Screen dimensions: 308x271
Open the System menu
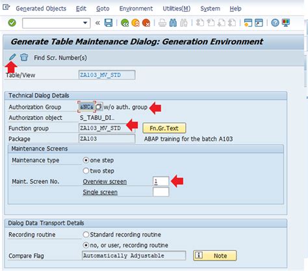210,8
